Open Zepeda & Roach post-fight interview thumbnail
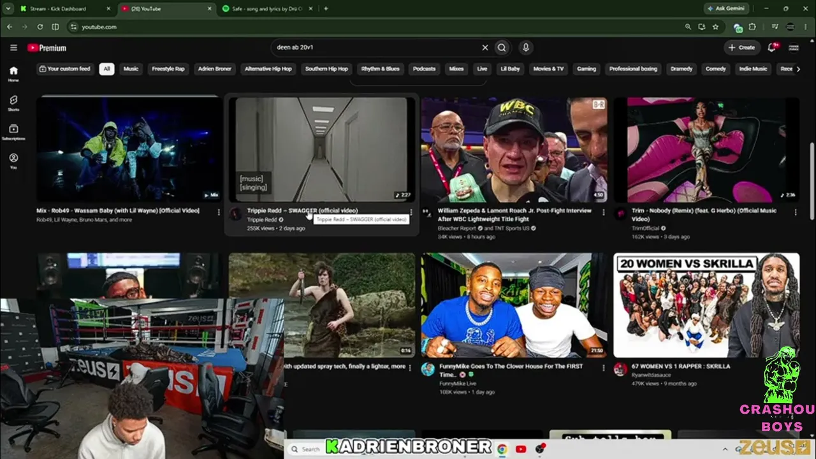 (x=514, y=149)
